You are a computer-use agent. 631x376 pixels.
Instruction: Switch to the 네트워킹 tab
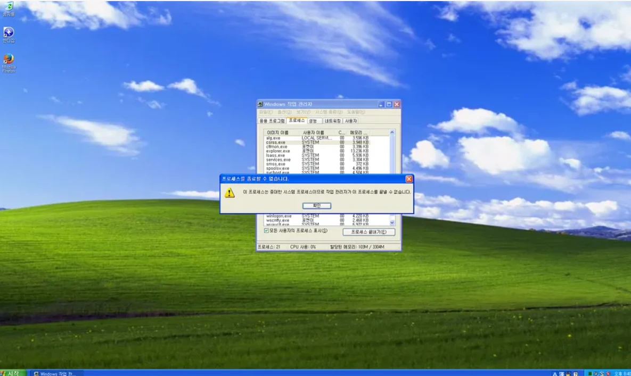tap(332, 121)
